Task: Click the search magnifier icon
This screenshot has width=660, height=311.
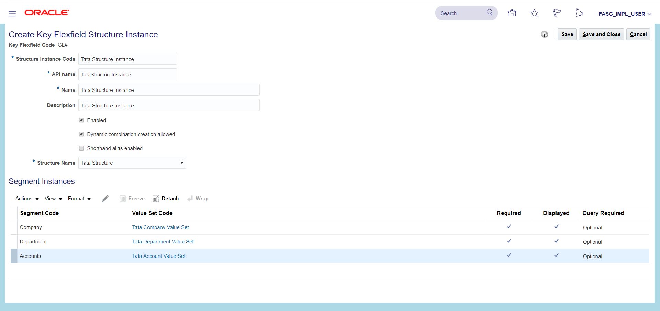Action: [489, 13]
